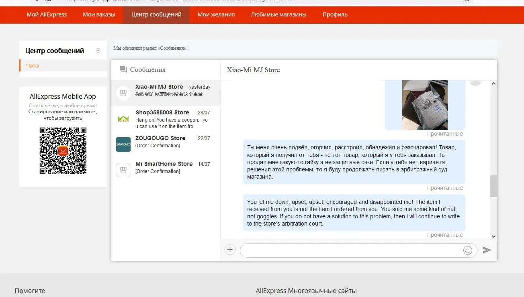
Task: Click Прочитанные status under English message
Action: pyautogui.click(x=445, y=235)
